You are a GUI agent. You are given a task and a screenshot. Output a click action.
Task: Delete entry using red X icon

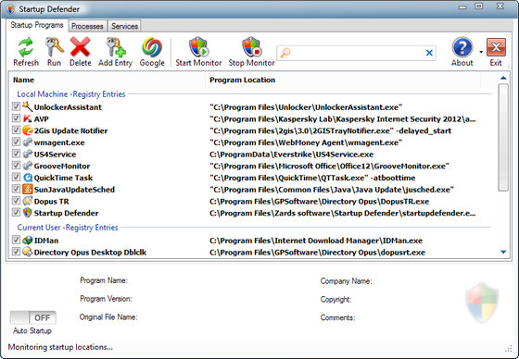[x=80, y=47]
